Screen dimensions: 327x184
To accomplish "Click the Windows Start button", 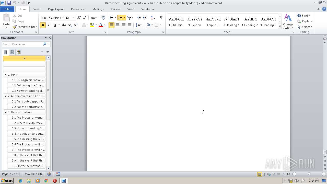I will (x=7, y=181).
